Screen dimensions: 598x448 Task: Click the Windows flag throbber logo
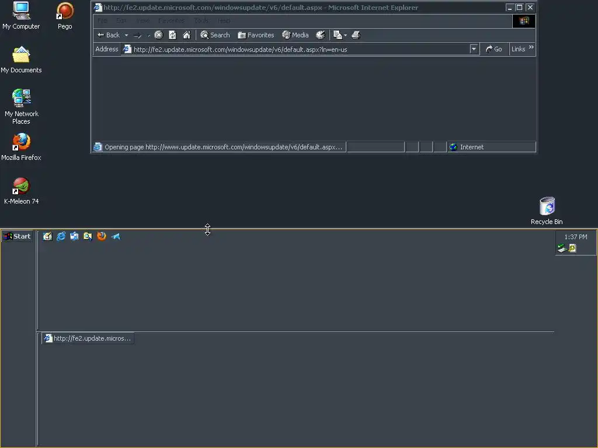click(524, 21)
